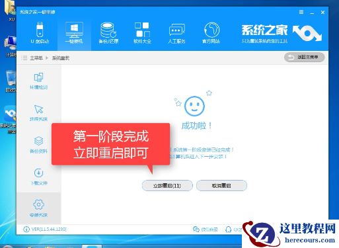Click the 立即重启(11) restart now button
Viewport: 339px width, 248px height.
point(167,186)
